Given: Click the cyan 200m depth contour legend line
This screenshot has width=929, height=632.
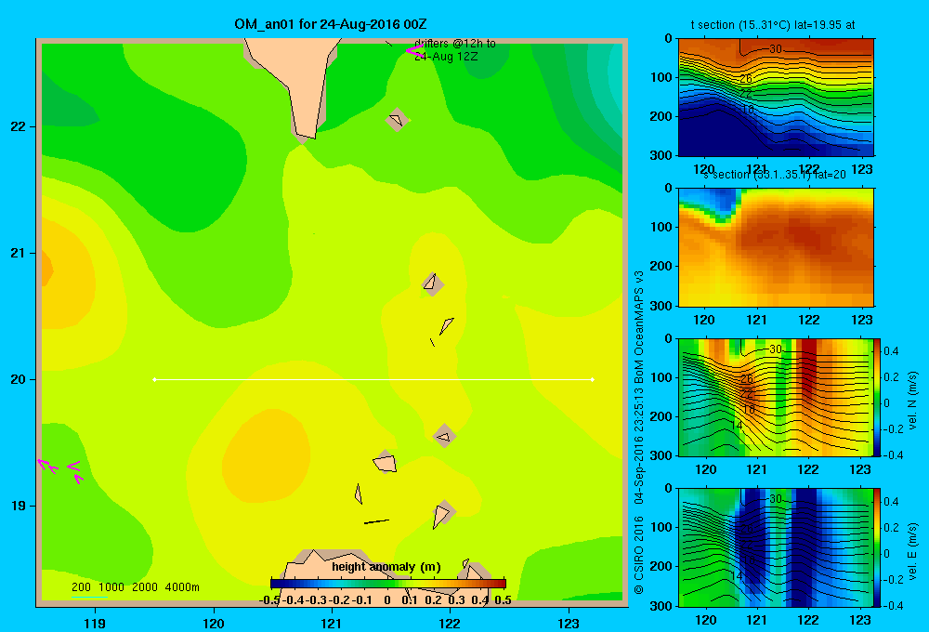Looking at the screenshot, I should click(89, 597).
